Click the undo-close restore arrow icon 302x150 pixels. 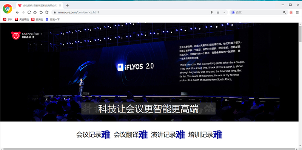click(x=41, y=12)
